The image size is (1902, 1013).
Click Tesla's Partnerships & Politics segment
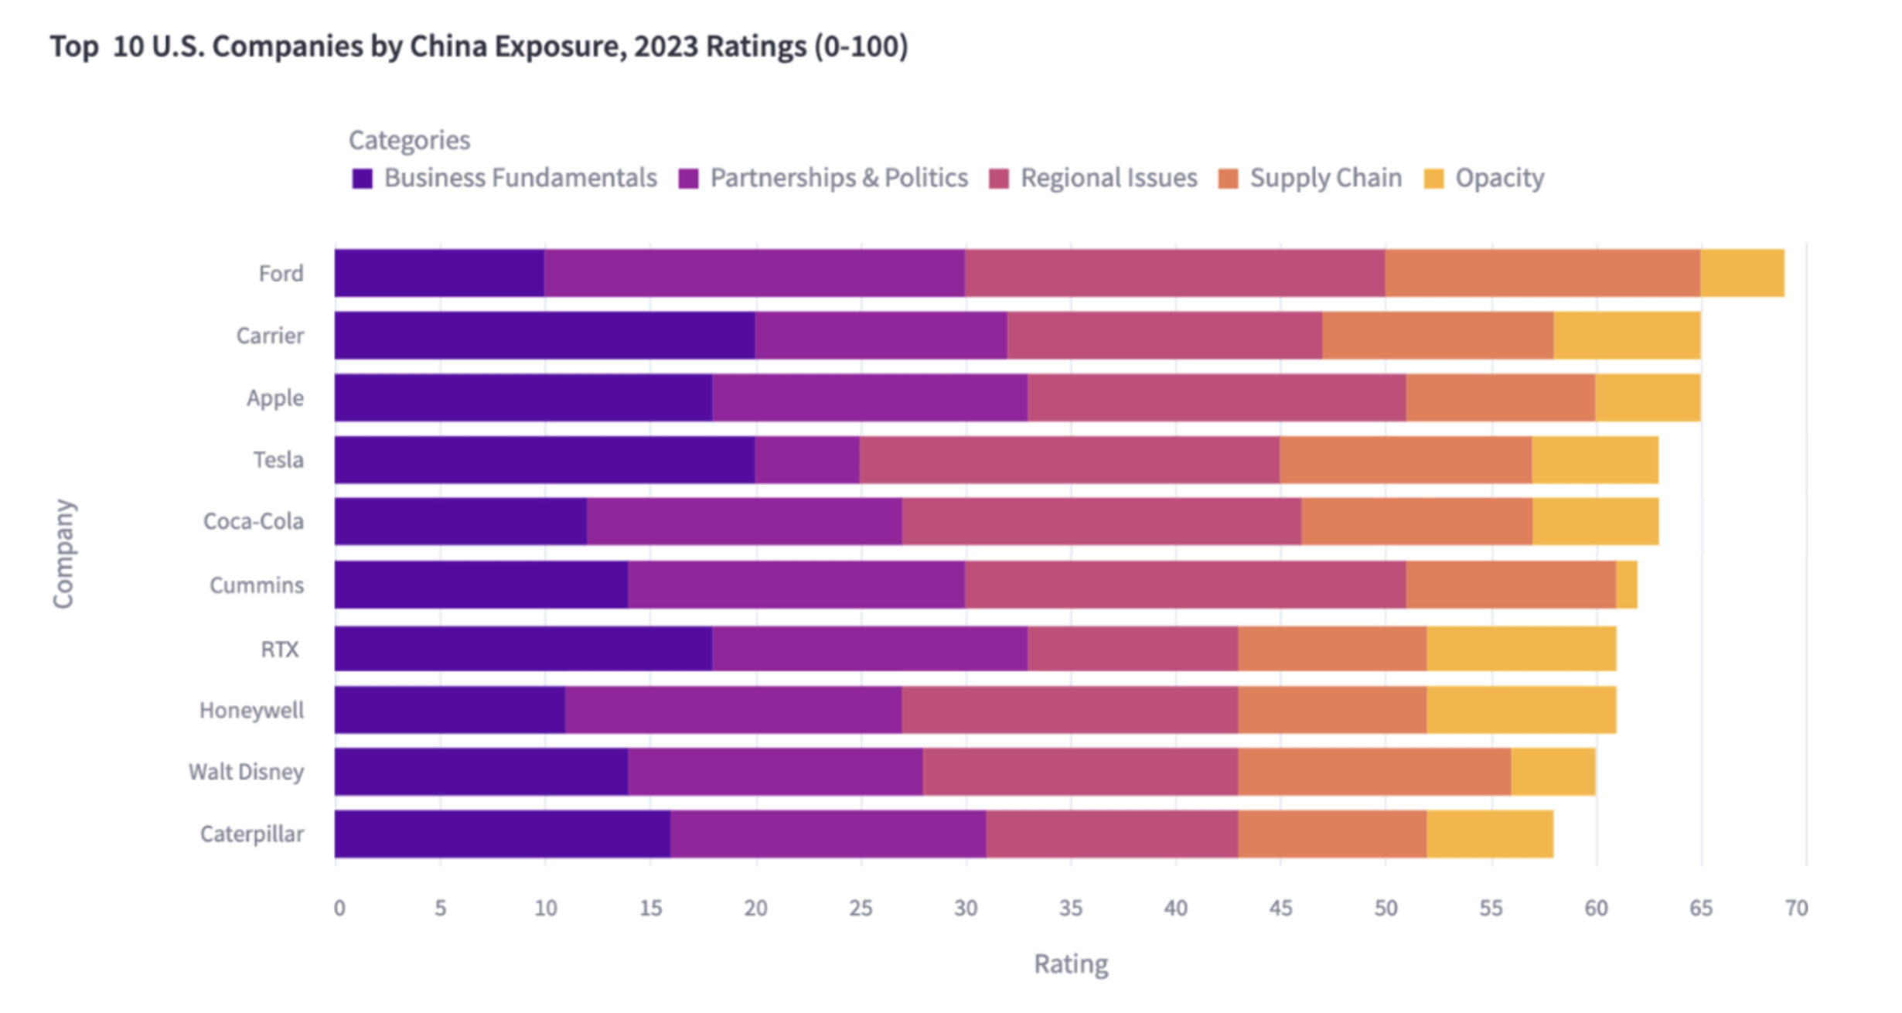click(806, 460)
